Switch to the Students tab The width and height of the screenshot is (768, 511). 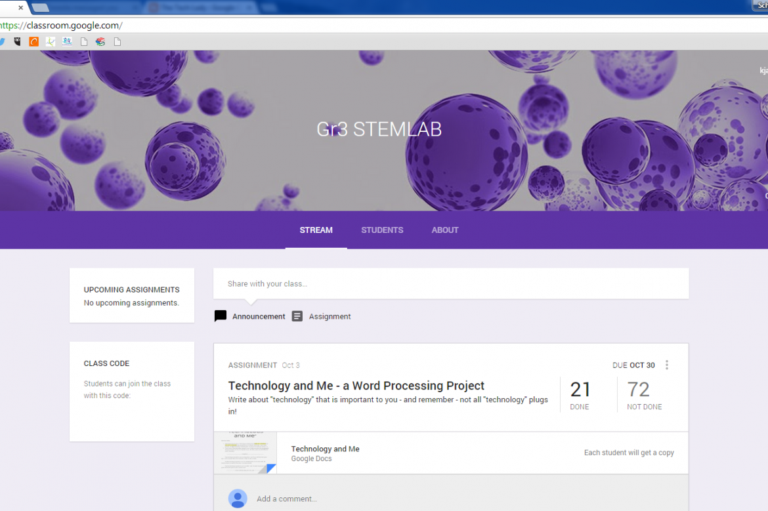tap(382, 230)
